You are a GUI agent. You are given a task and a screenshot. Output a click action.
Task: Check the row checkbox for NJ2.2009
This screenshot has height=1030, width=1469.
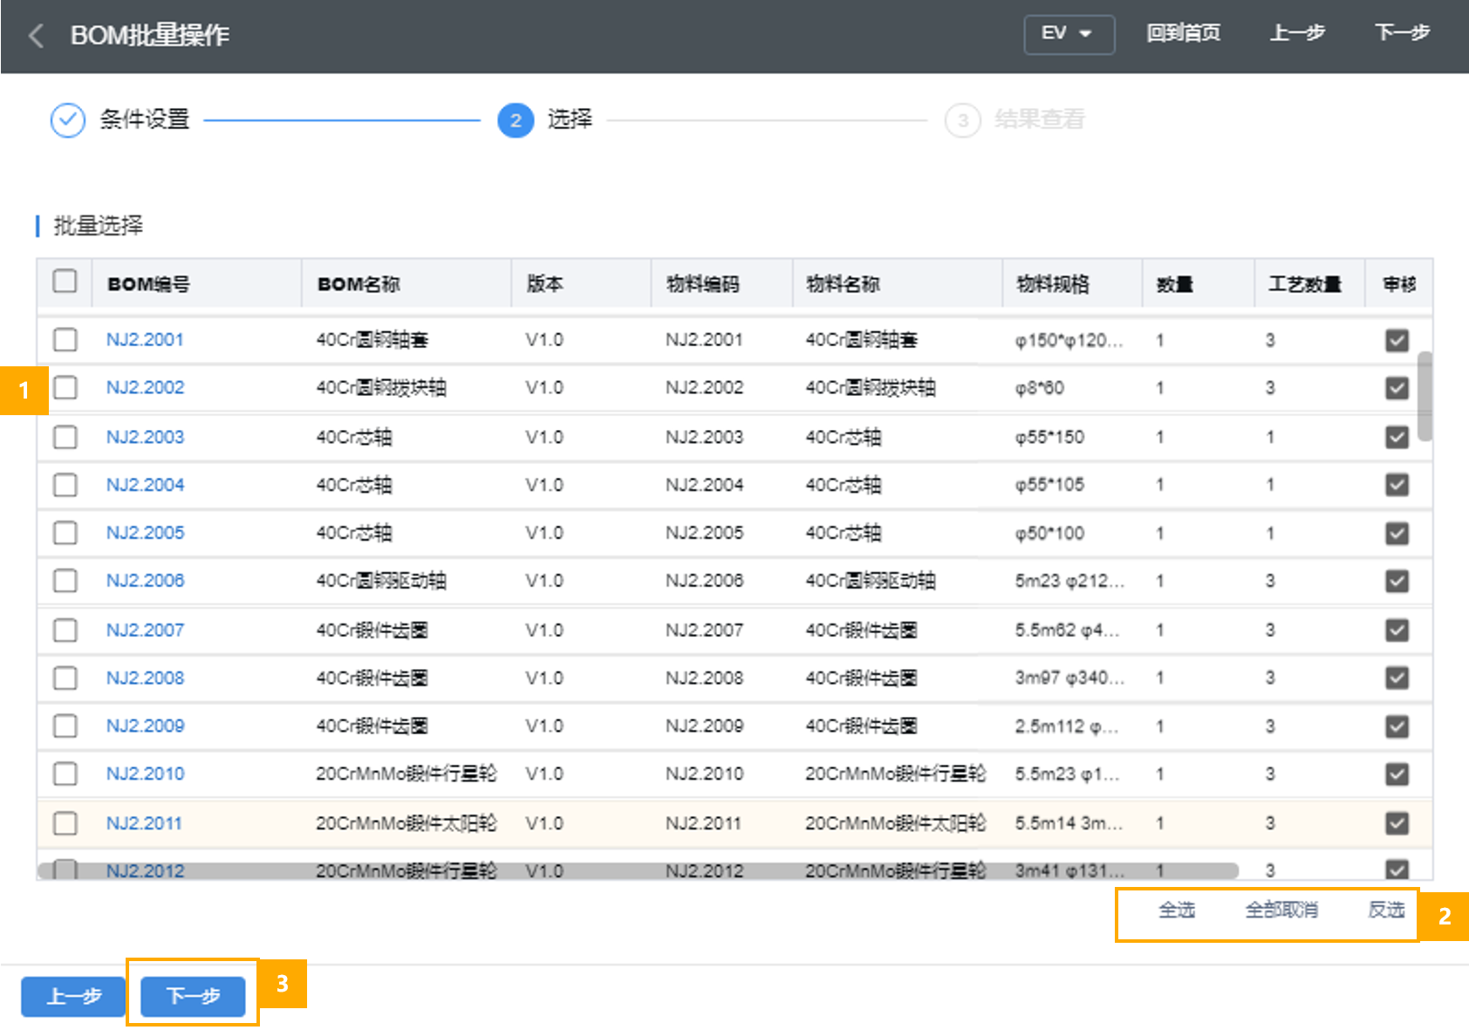65,726
